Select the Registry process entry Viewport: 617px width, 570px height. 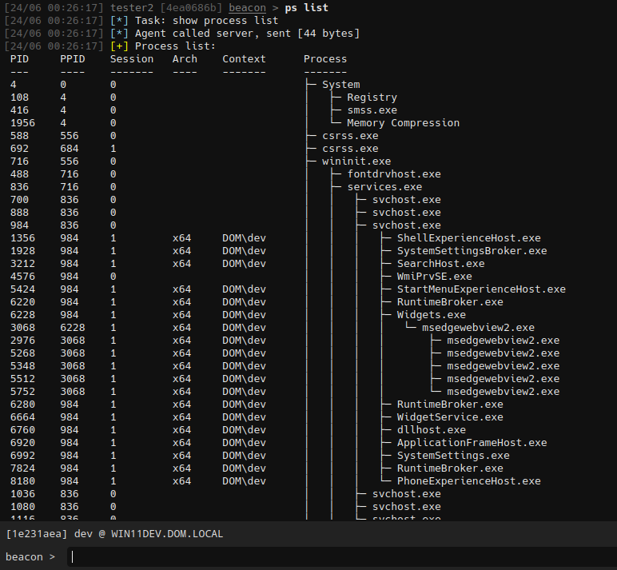point(372,98)
